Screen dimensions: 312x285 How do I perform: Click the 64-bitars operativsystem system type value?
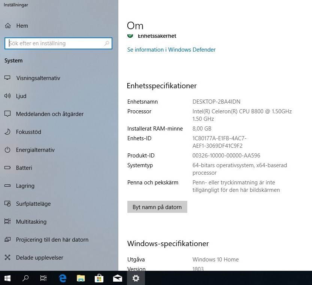[x=240, y=169]
